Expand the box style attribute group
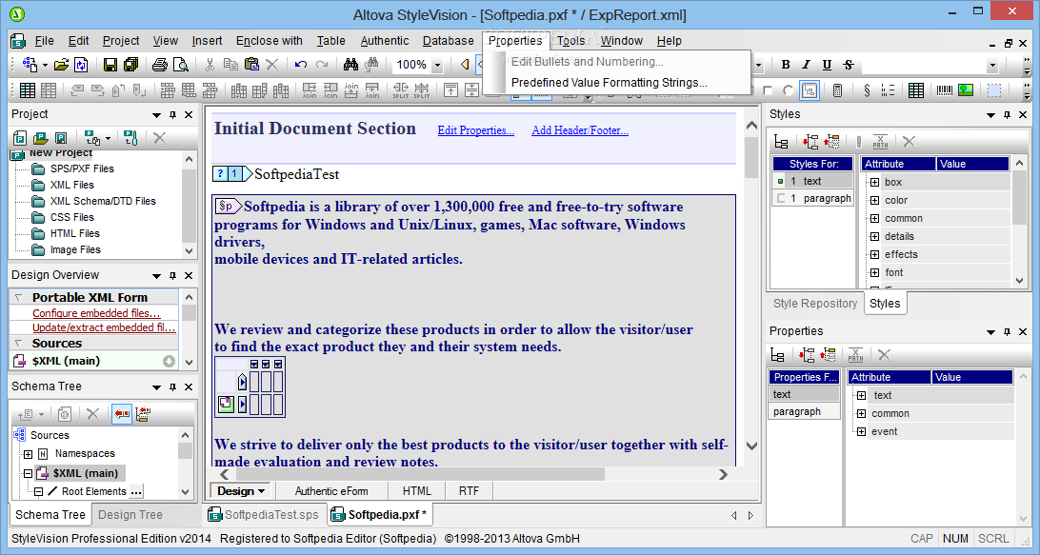Screen dimensions: 1040x555 pyautogui.click(x=874, y=182)
